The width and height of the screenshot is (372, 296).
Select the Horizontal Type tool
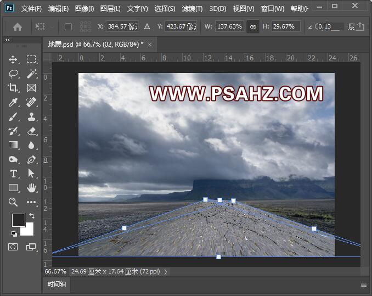13,174
